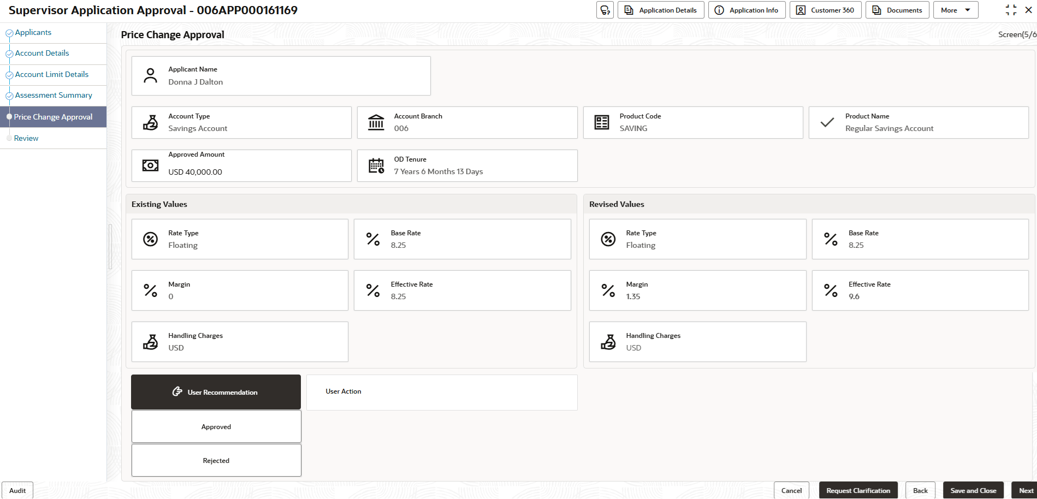
Task: Click the collapse screen arrows icon
Action: tap(1011, 10)
